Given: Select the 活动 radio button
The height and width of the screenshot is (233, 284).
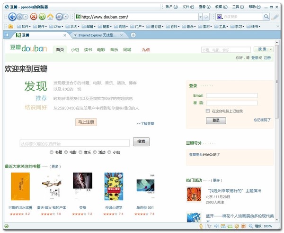Looking at the screenshot, I should [x=95, y=152].
